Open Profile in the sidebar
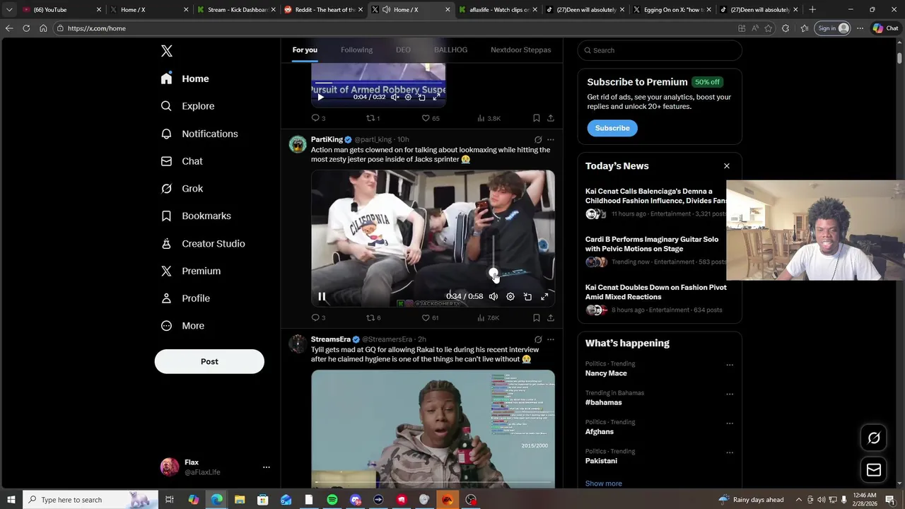Screen dimensions: 905x509 (x=185, y=298)
